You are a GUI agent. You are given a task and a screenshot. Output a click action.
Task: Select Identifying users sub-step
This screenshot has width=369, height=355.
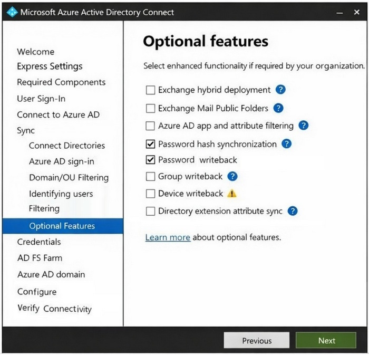[61, 194]
